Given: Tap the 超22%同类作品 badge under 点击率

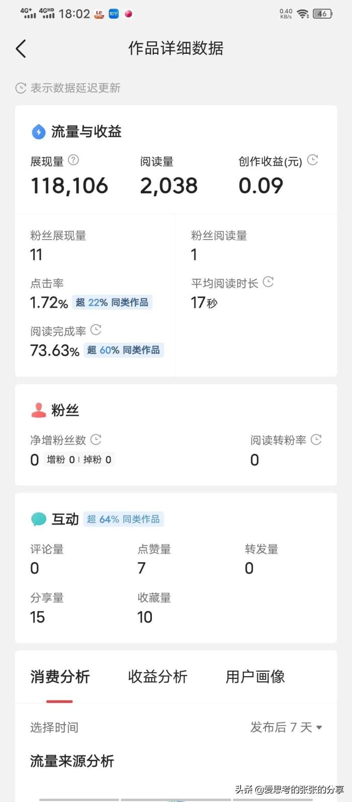Looking at the screenshot, I should [112, 302].
